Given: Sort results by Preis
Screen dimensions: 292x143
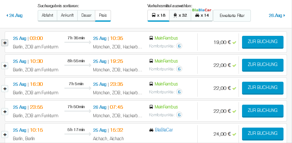Looking at the screenshot, I should click(x=103, y=15).
